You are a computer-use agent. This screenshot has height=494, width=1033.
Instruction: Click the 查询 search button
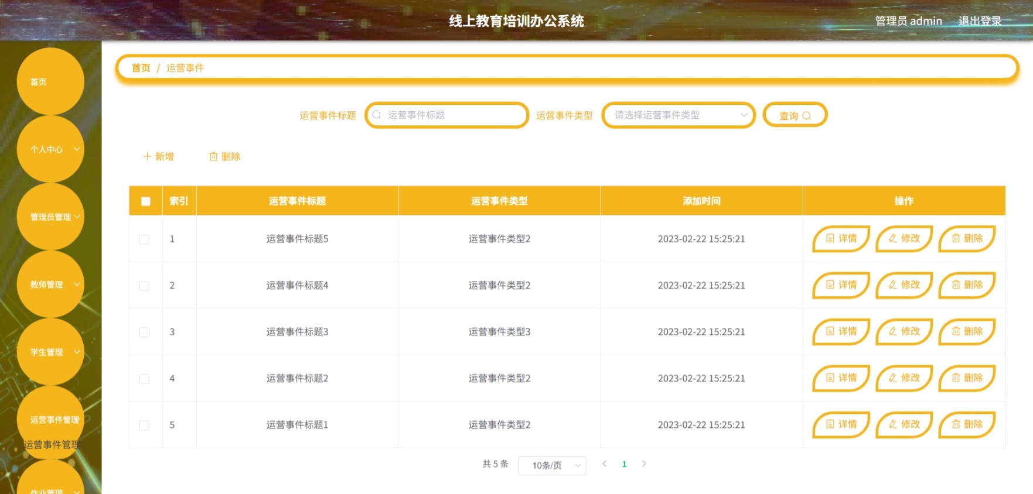[795, 115]
